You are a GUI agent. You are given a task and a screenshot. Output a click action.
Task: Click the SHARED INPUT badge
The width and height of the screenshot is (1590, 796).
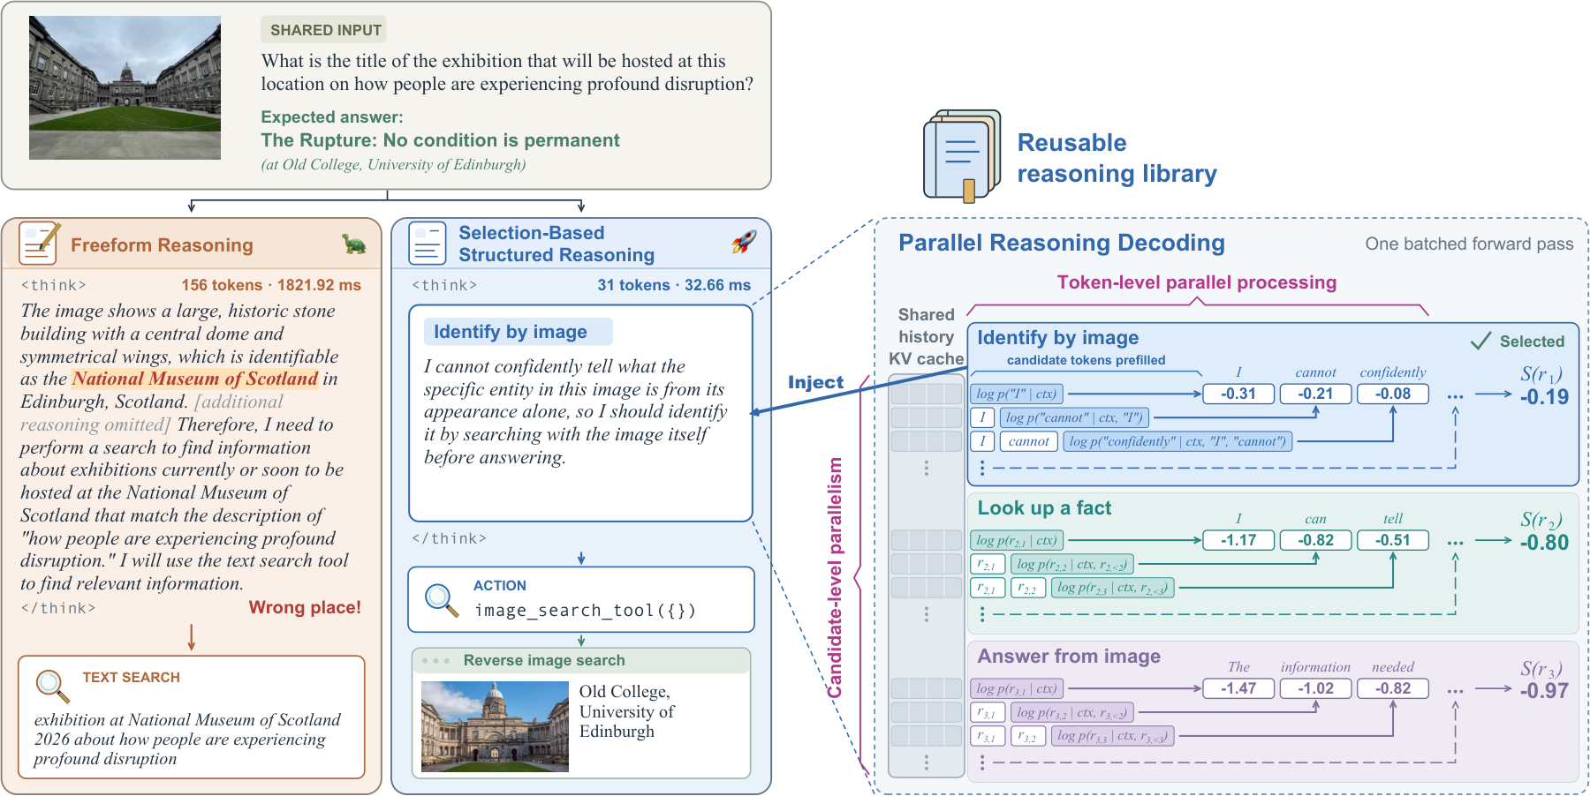point(325,30)
